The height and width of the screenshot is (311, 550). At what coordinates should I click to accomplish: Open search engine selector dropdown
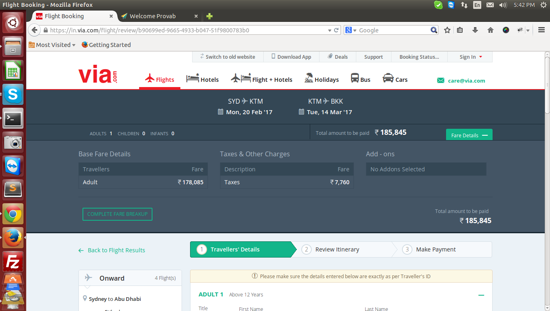click(x=351, y=30)
